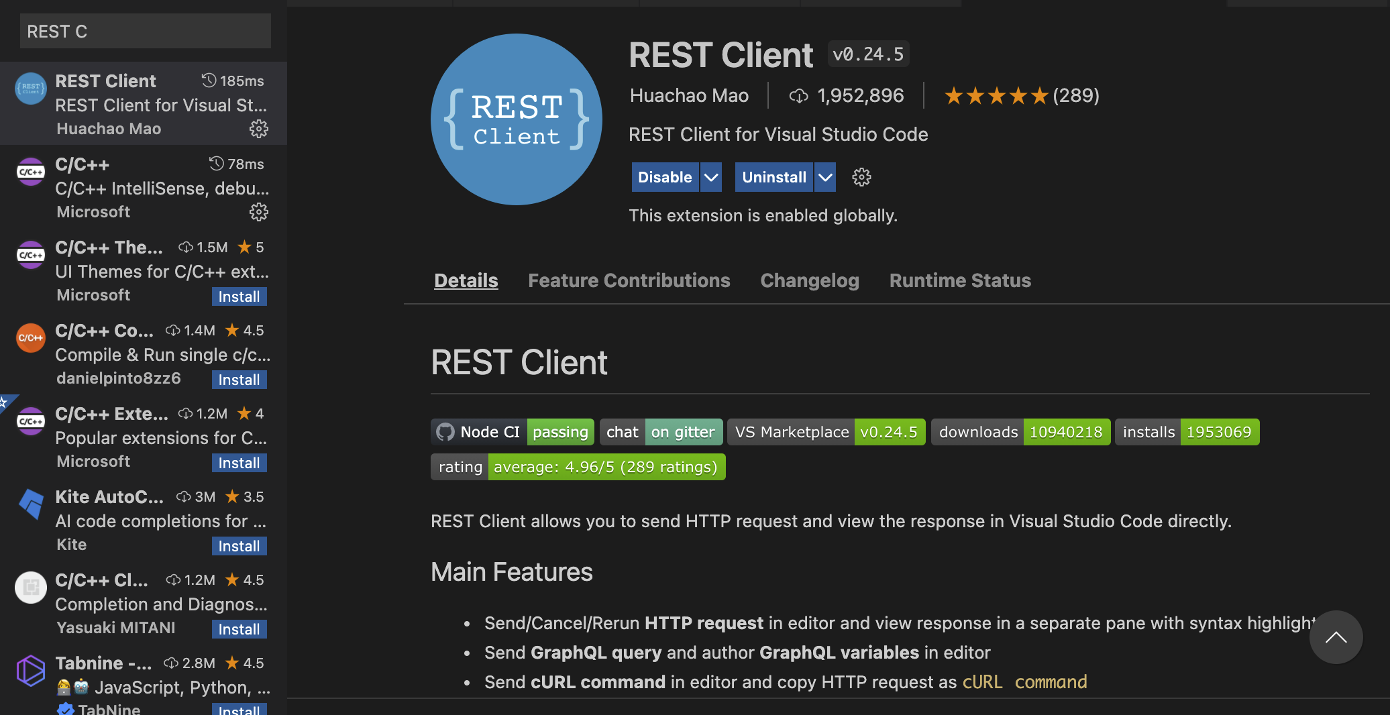Click the v0.24.5 version label
The height and width of the screenshot is (715, 1390).
pos(868,54)
